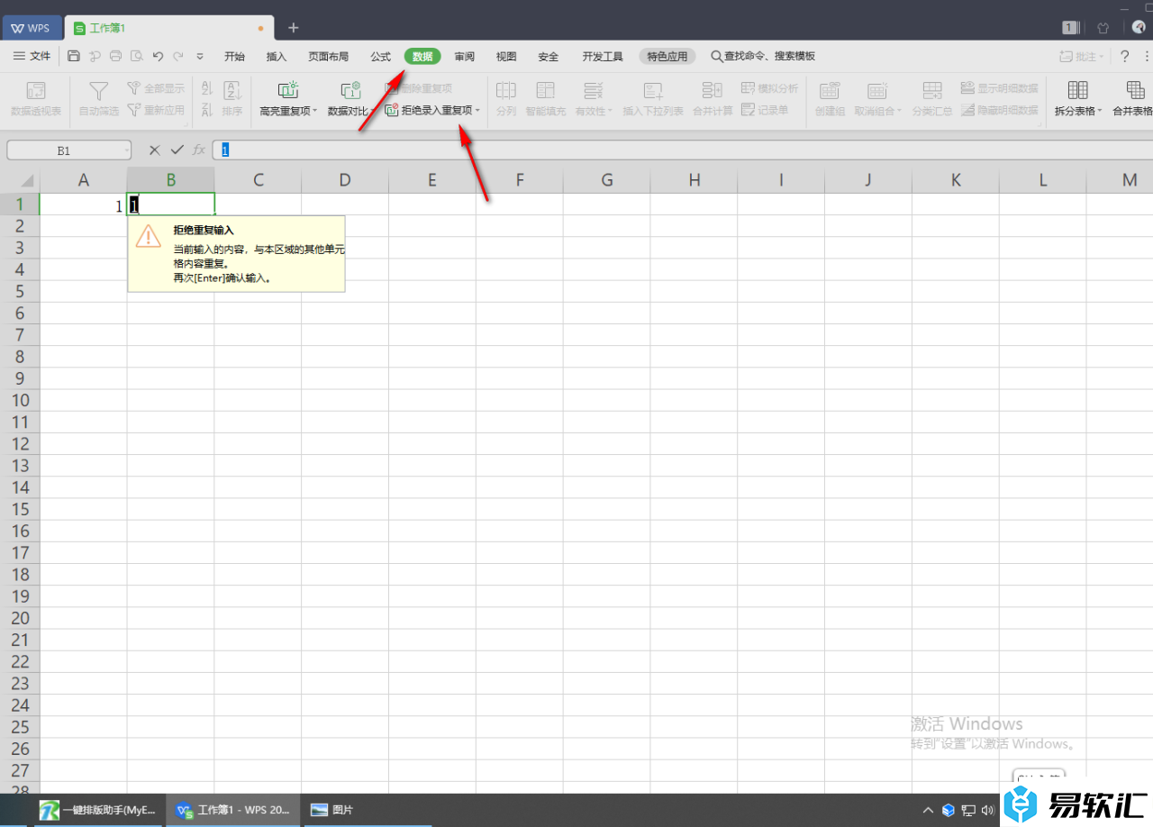Switch to the 公式 tab
The image size is (1153, 827).
(381, 56)
